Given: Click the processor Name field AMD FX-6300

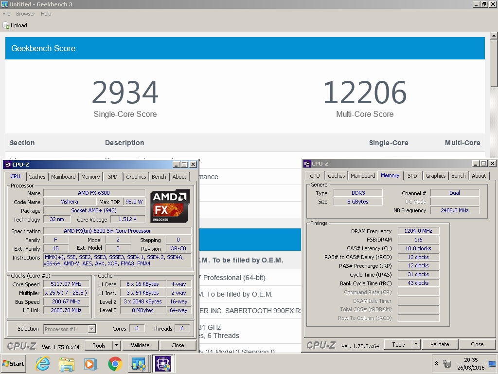Looking at the screenshot, I should 94,193.
